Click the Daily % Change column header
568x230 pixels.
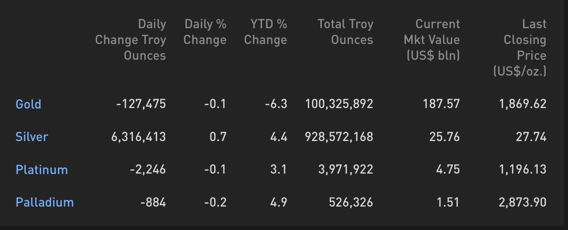point(205,32)
